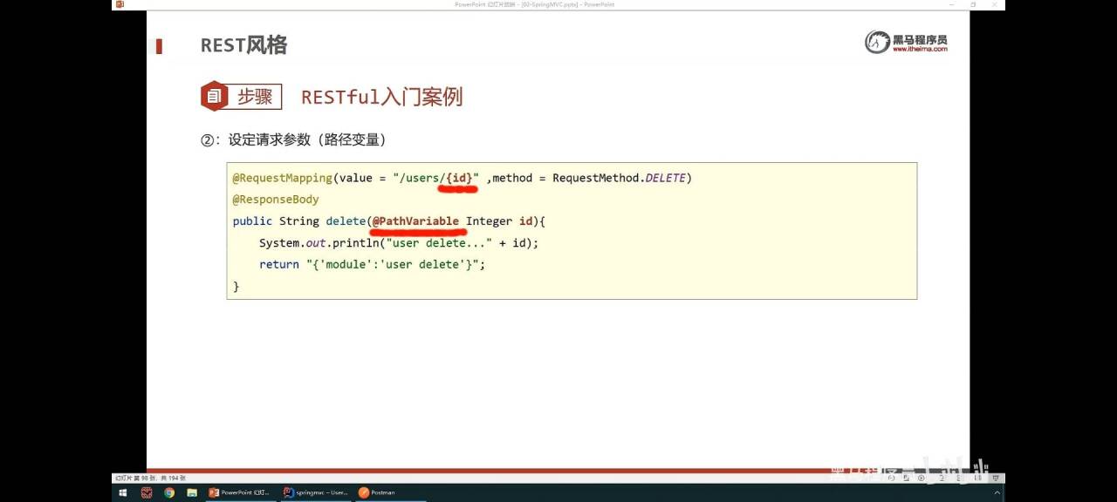Click the 'System.out.println' code line
The image size is (1117, 502).
399,243
